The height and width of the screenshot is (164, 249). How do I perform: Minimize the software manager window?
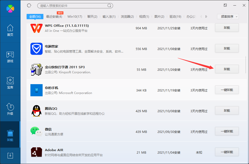(x=235, y=5)
